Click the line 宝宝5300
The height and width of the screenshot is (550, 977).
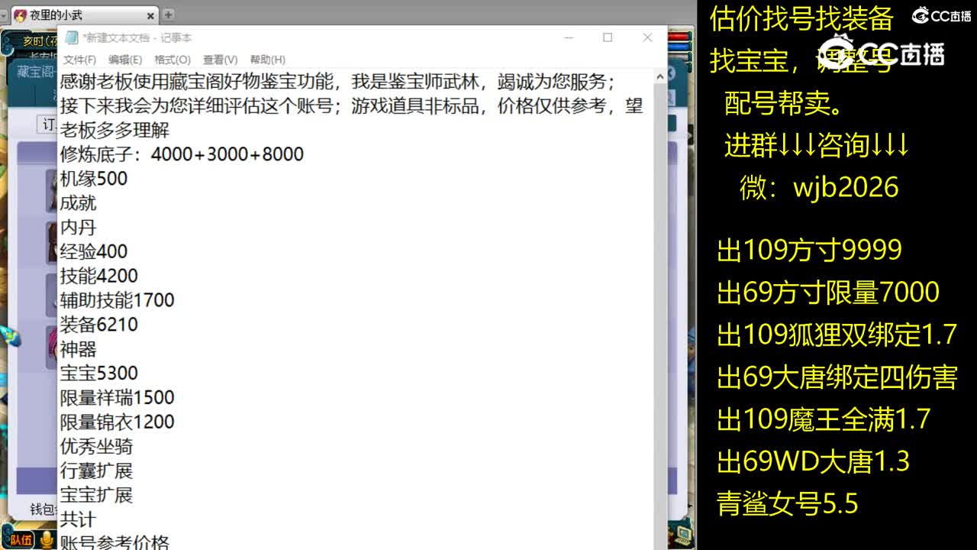[99, 374]
